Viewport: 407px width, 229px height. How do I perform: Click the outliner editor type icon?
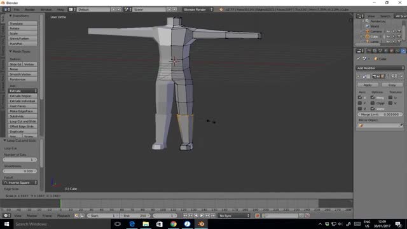coord(360,16)
